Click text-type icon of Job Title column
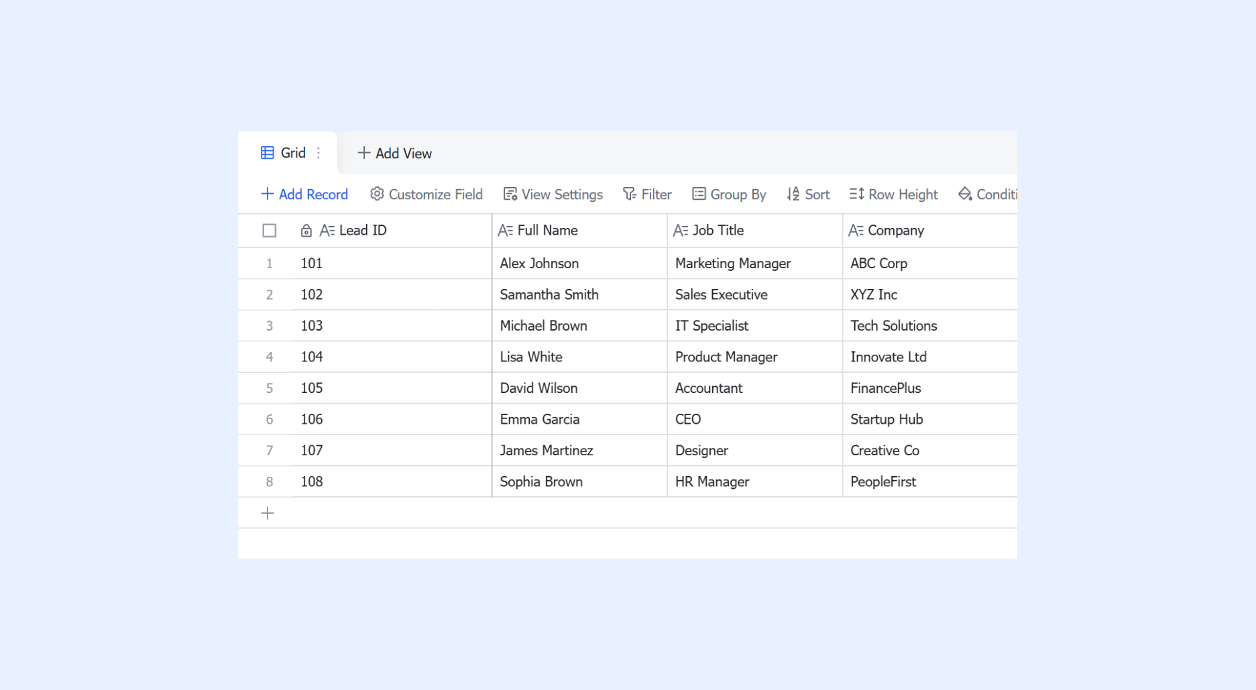 pyautogui.click(x=681, y=231)
